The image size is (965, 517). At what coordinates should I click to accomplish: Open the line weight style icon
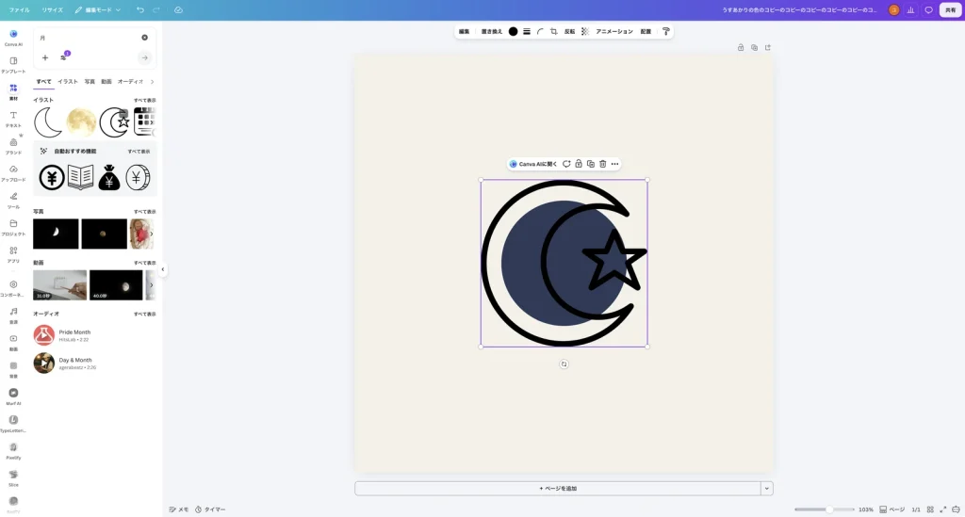point(527,31)
